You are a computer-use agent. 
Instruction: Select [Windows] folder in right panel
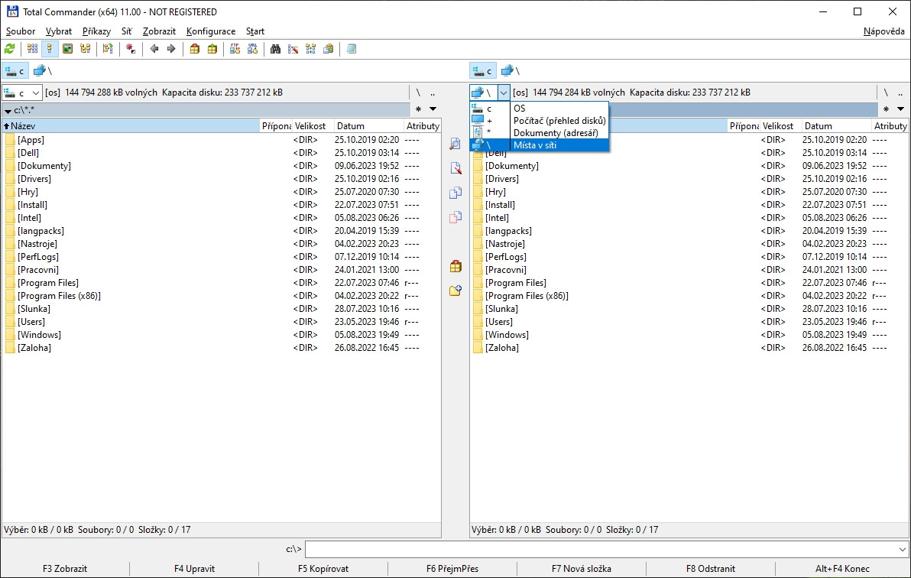507,334
